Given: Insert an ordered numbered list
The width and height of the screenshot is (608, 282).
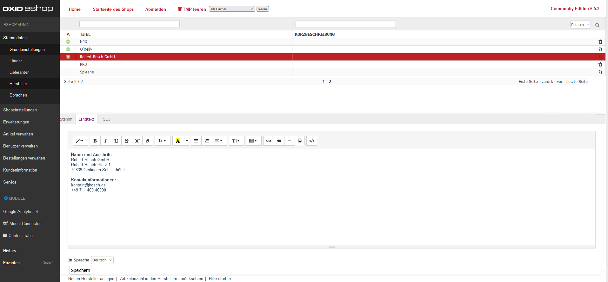Looking at the screenshot, I should pos(207,141).
